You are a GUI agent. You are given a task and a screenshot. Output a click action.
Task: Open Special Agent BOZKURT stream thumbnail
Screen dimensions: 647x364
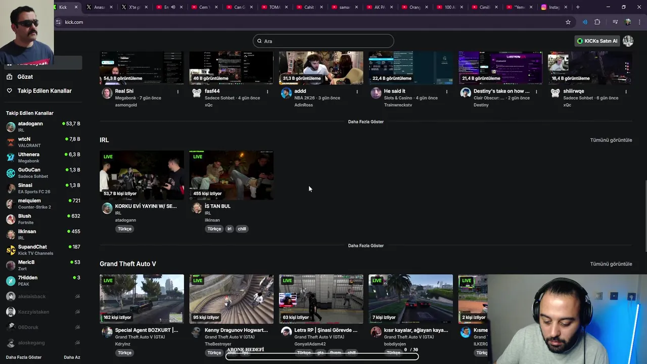142,299
